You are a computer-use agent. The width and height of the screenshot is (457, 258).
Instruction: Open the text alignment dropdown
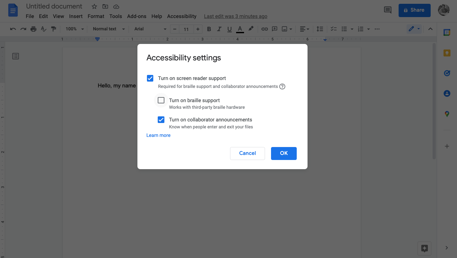[304, 29]
